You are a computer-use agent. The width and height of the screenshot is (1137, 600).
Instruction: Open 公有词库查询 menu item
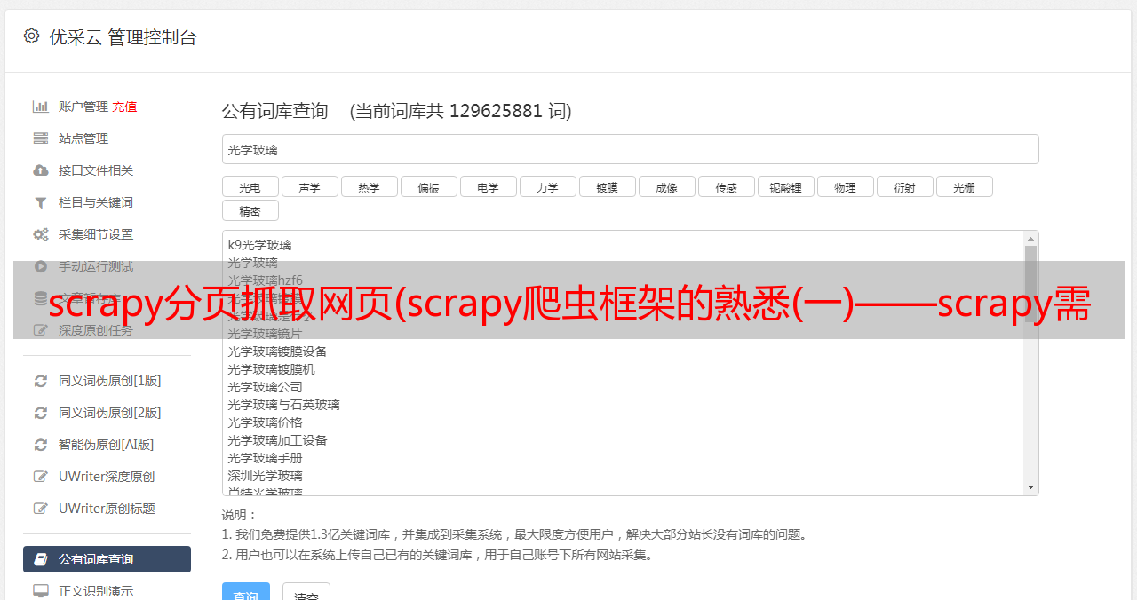coord(107,559)
